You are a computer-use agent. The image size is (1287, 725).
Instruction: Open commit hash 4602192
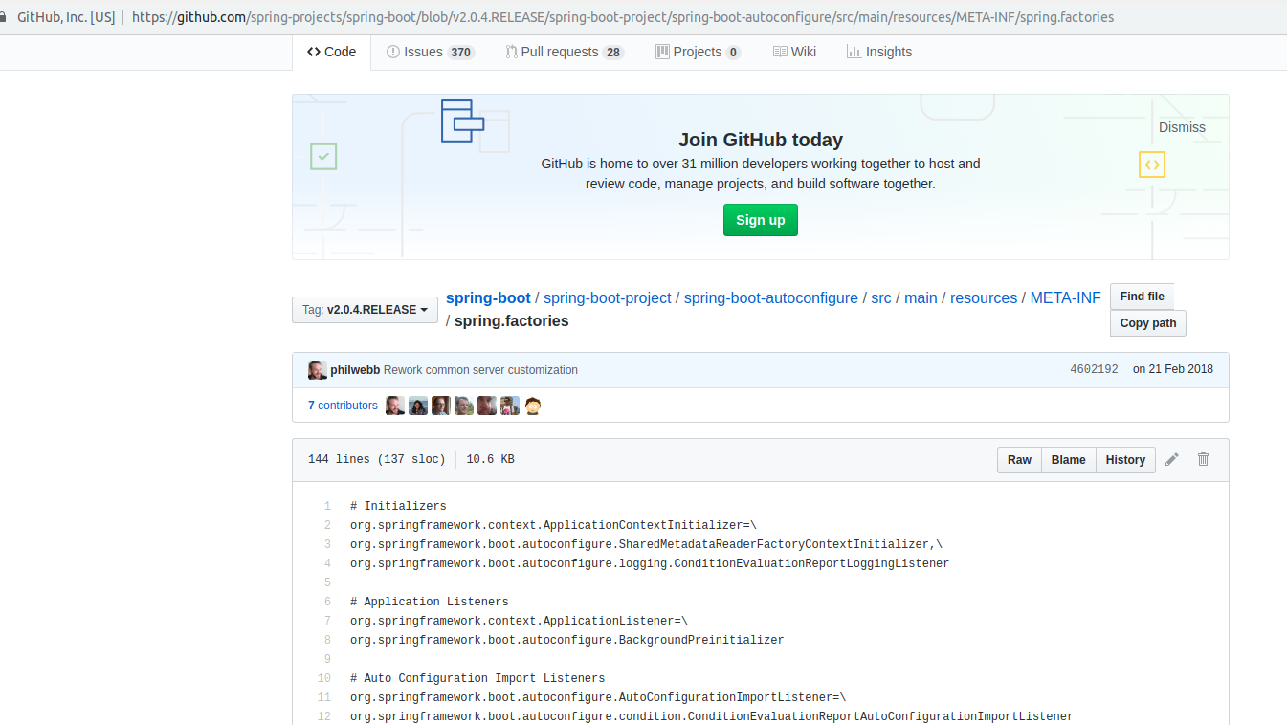(x=1094, y=369)
